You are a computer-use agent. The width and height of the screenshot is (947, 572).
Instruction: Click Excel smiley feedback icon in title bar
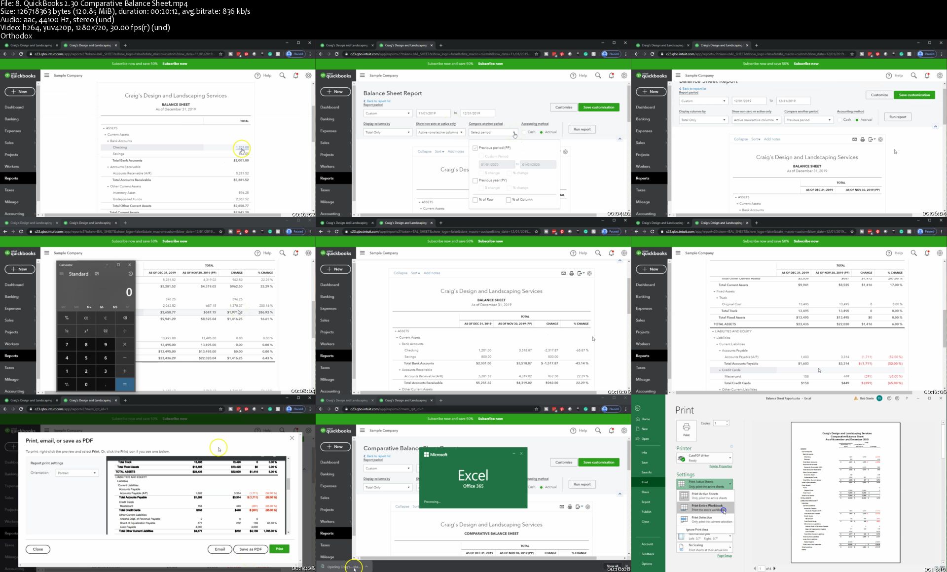pyautogui.click(x=889, y=398)
